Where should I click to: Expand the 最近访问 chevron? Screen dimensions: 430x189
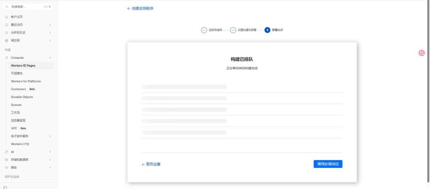tap(50, 25)
